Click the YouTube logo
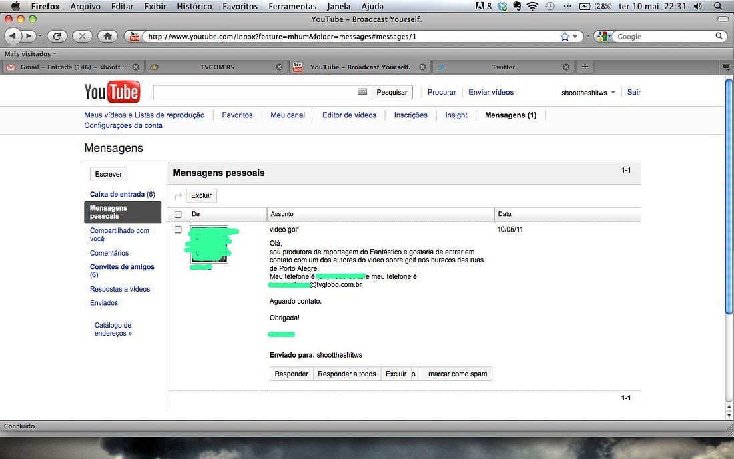This screenshot has height=459, width=734. click(x=112, y=91)
